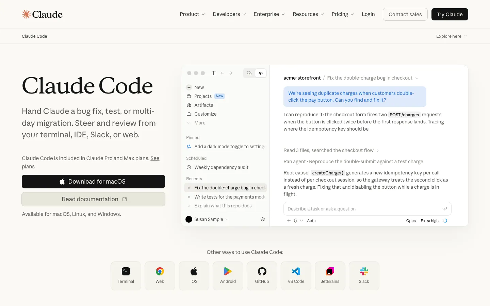Go back using the left arrow icon
490x306 pixels.
coord(222,73)
